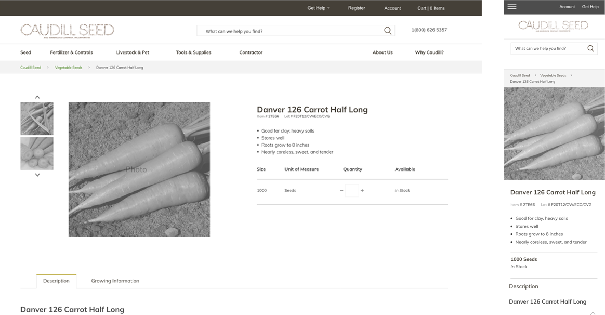Image resolution: width=605 pixels, height=315 pixels.
Task: Click the mobile In Stock text
Action: [519, 267]
